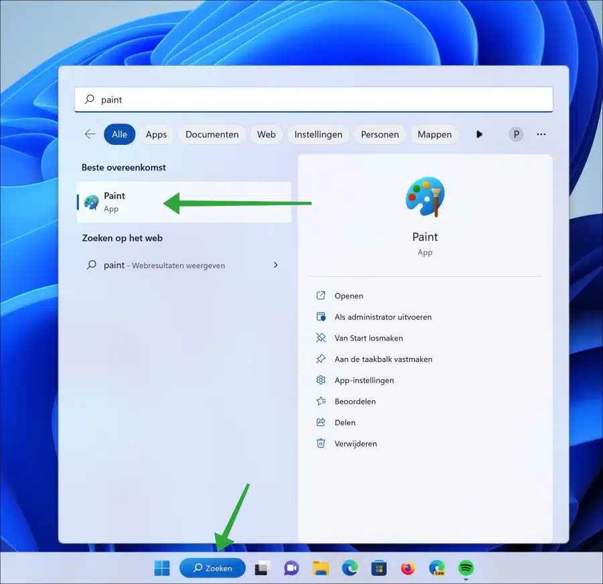Switch to the Apps filter tab
The height and width of the screenshot is (584, 603).
(156, 134)
